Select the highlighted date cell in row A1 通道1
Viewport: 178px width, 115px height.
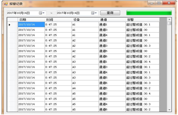(31, 24)
